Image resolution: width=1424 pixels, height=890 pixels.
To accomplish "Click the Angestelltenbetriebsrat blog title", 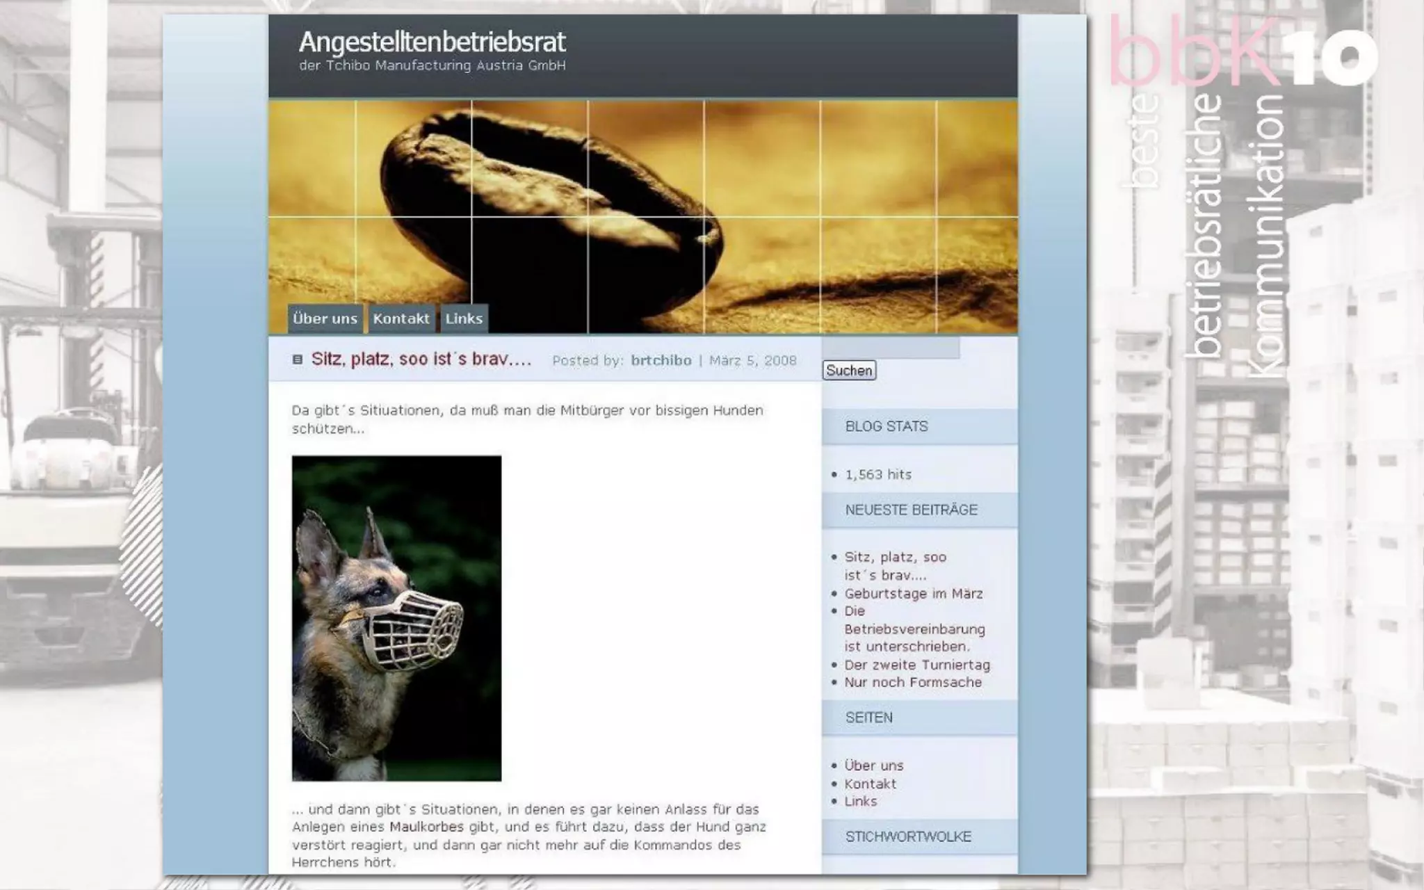I will (432, 42).
